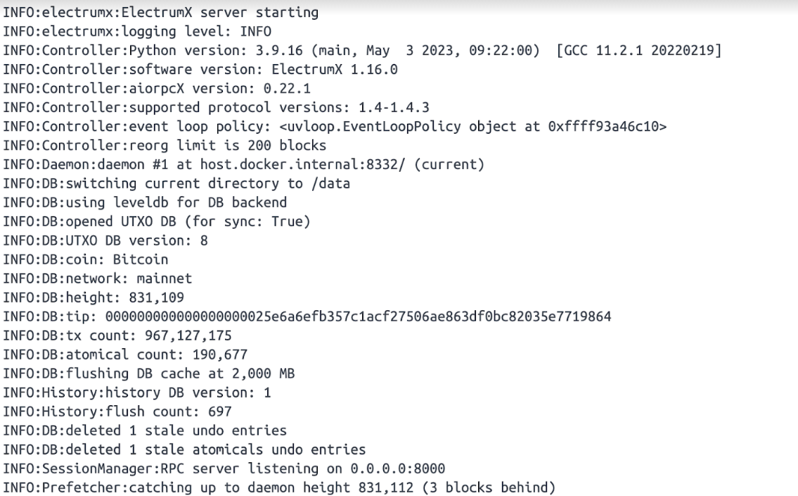Click the DB tip block hash
The width and height of the screenshot is (798, 496).
point(359,317)
